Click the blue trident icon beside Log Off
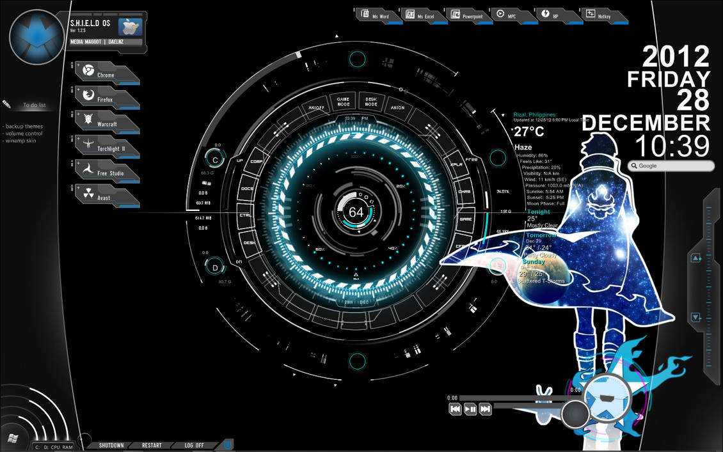The height and width of the screenshot is (452, 723). 228,444
